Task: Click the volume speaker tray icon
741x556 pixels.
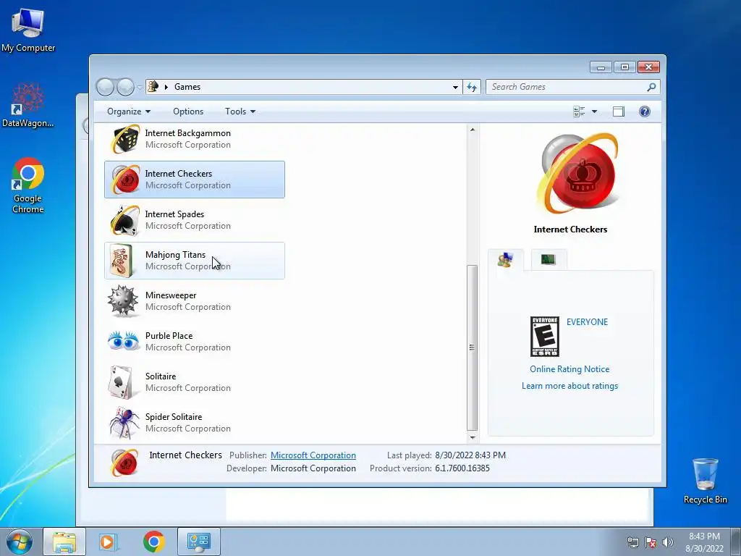Action: (x=667, y=542)
